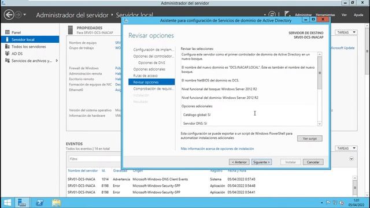Click the Escritorio remoto property label
The image size is (370, 208).
[x=82, y=79]
